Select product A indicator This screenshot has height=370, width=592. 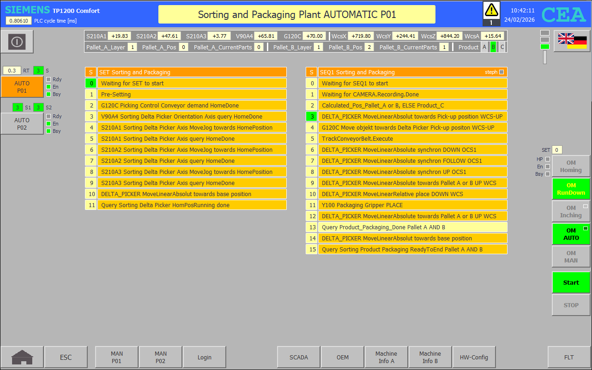point(484,47)
